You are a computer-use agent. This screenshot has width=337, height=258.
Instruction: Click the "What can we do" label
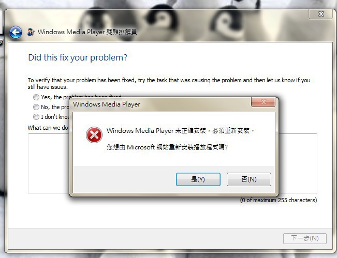coord(48,128)
